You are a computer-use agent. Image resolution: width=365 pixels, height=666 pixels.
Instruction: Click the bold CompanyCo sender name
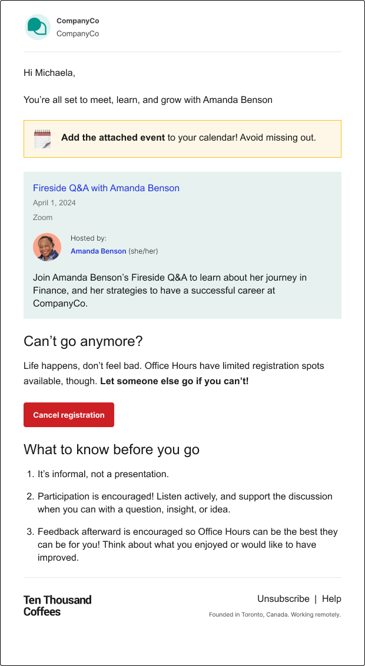tap(78, 21)
